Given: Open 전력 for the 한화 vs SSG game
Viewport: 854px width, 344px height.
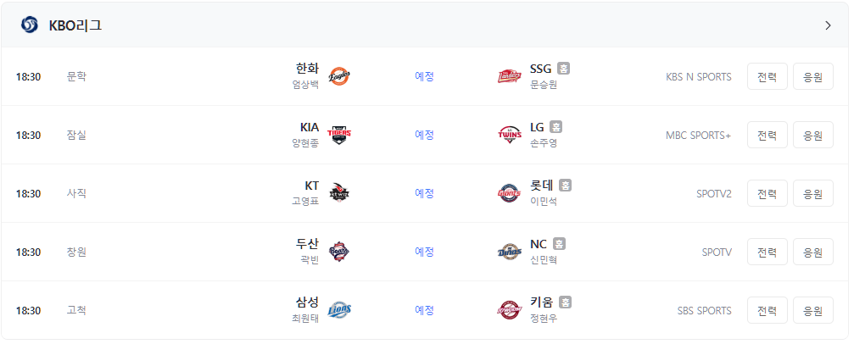Looking at the screenshot, I should pos(767,77).
